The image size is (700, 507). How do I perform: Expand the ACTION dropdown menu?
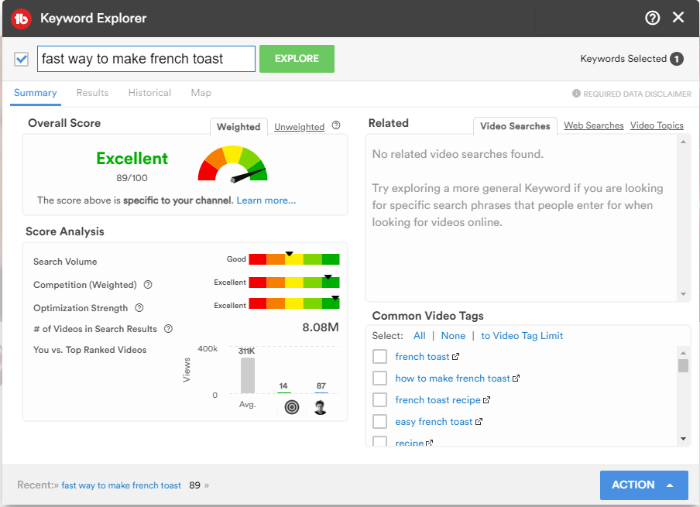[x=643, y=485]
